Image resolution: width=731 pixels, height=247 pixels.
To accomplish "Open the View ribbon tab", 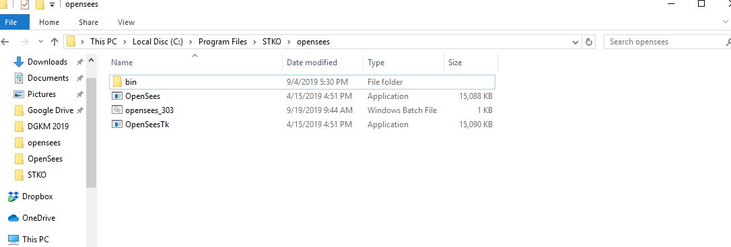I will (126, 22).
